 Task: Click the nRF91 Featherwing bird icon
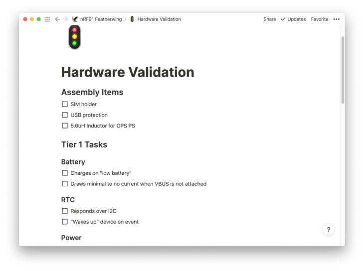click(x=75, y=19)
